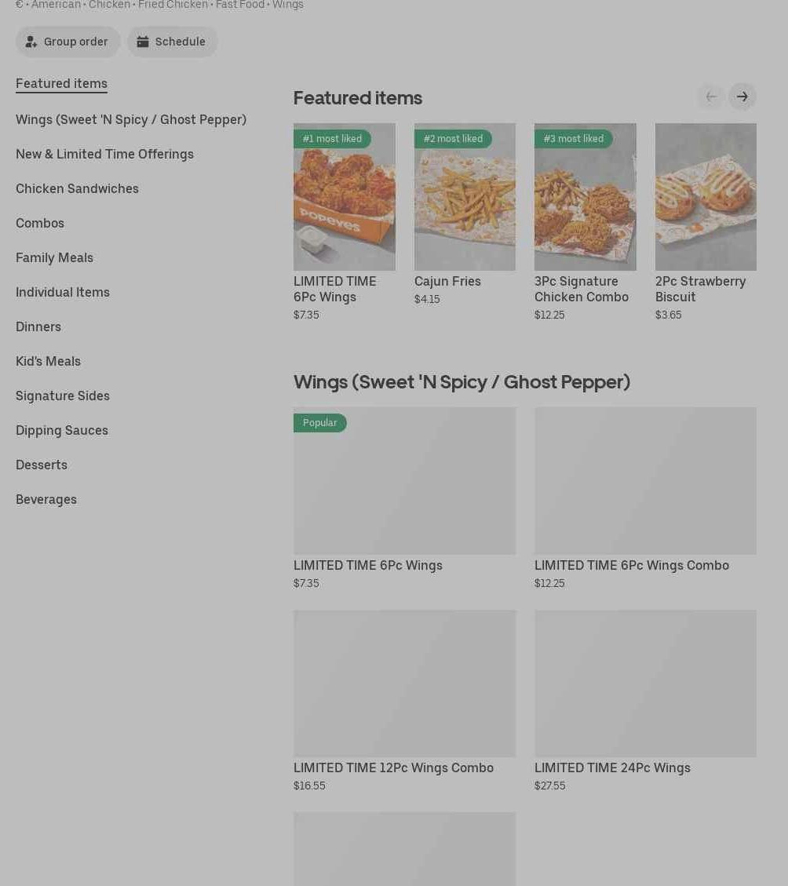This screenshot has height=886, width=788.
Task: Click the previous arrow in Featured items
Action: coord(710,97)
